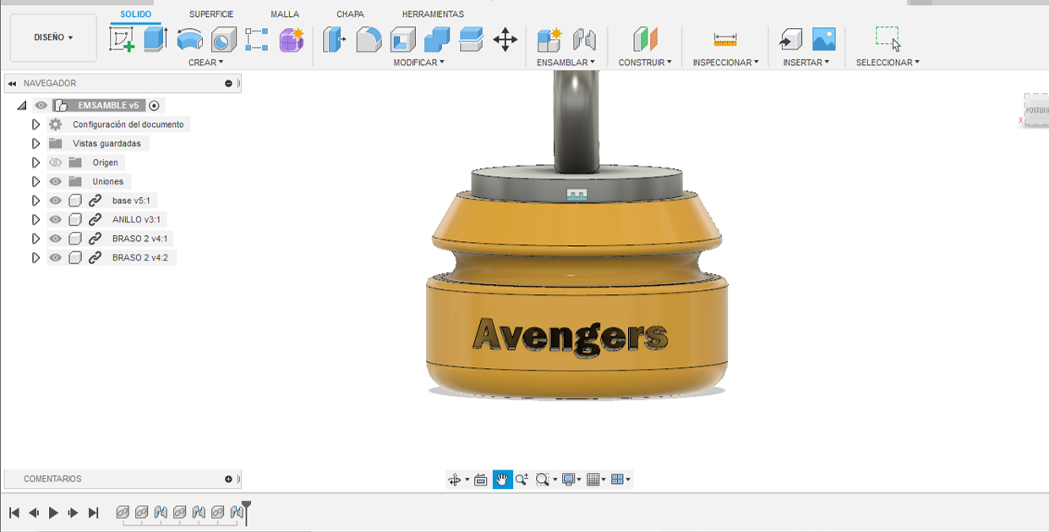Show the hidden Origen folder
Image resolution: width=1049 pixels, height=532 pixels.
click(56, 162)
